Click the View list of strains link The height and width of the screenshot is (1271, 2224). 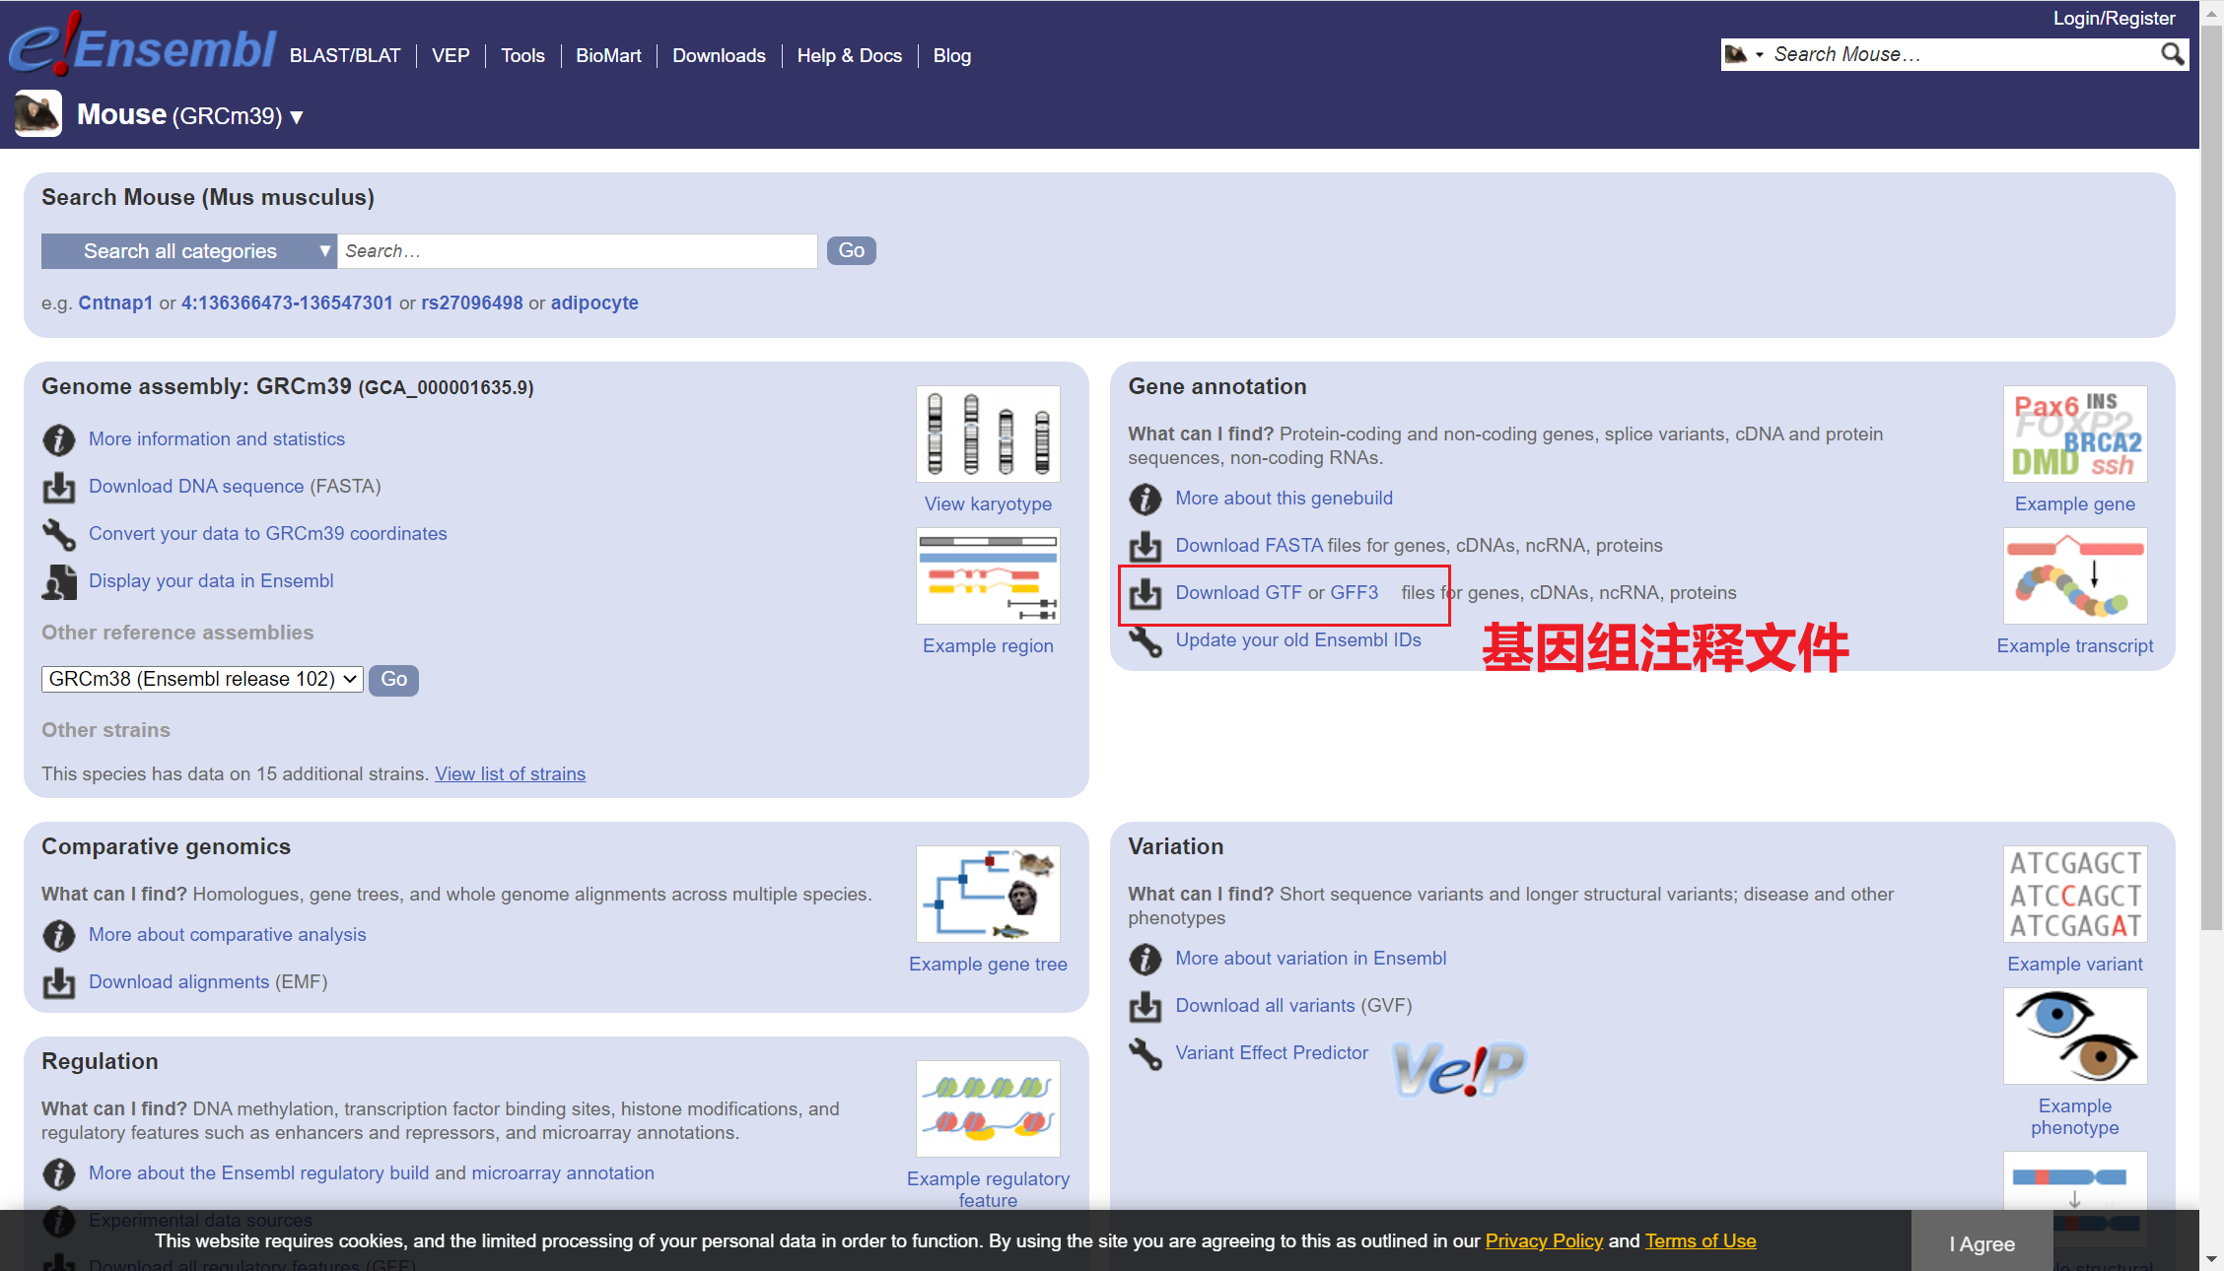pyautogui.click(x=511, y=774)
